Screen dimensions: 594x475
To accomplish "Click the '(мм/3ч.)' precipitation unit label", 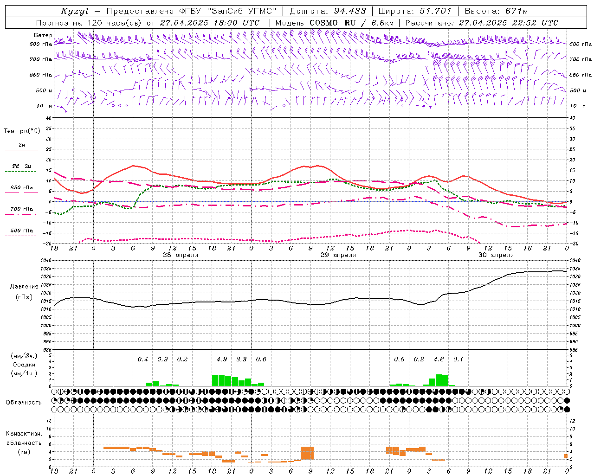I will point(24,356).
